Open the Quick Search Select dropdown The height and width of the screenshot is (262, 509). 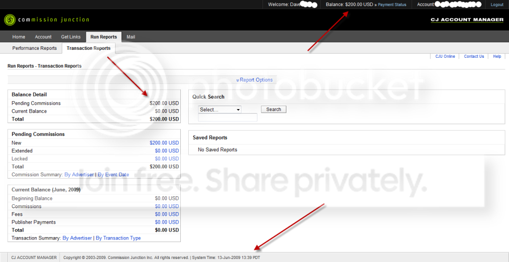click(220, 110)
